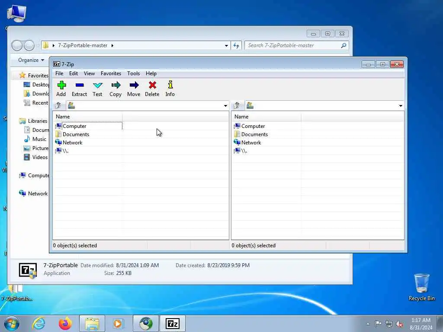Expand the breadcrumb arrow after 7-ZipPortable-master
The width and height of the screenshot is (443, 332).
112,45
